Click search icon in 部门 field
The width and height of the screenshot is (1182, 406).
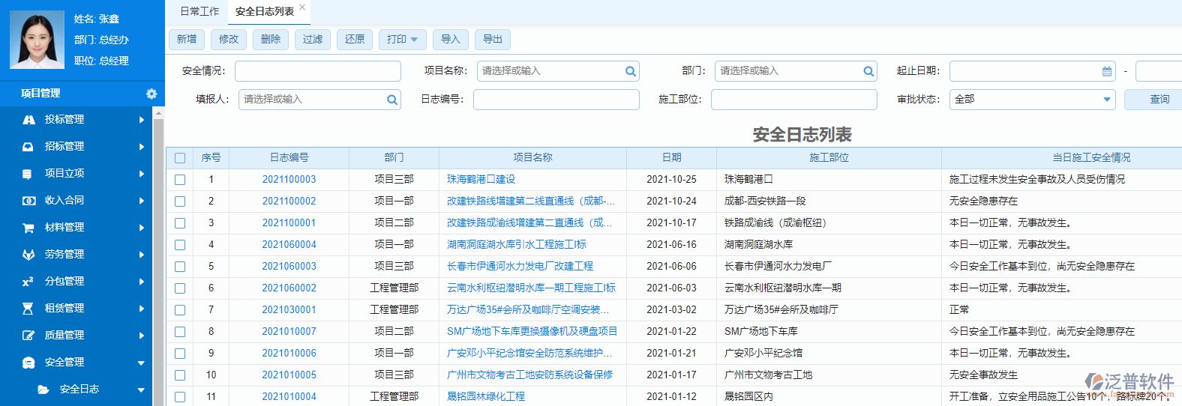pos(868,71)
